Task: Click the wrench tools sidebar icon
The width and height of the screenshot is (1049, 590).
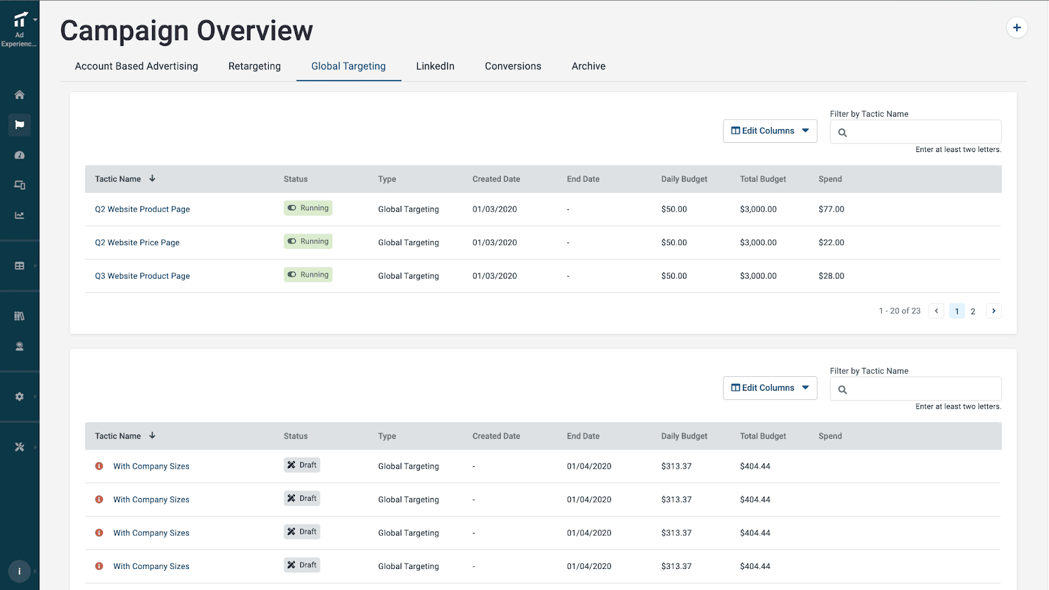Action: point(20,447)
